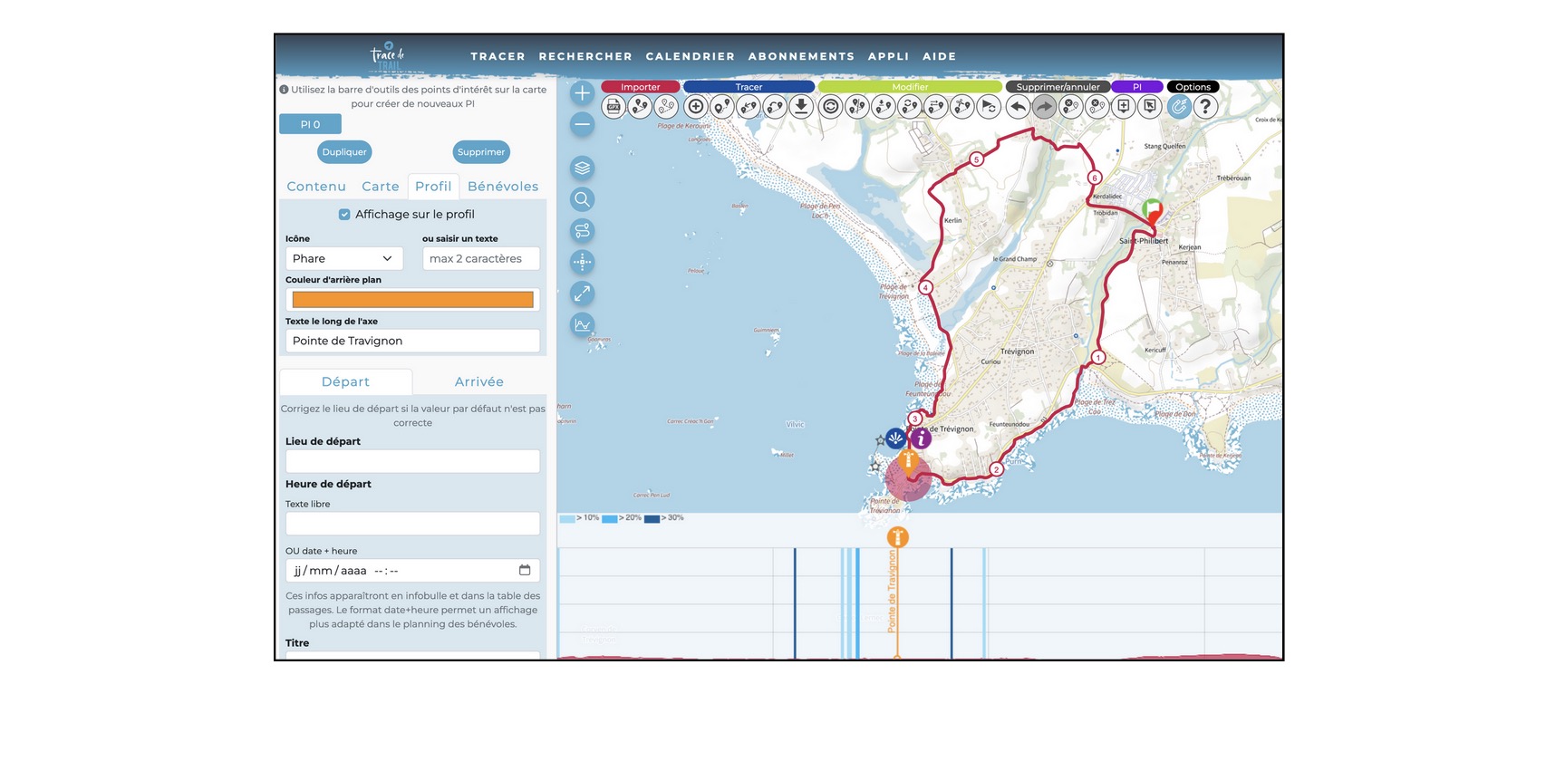Click the undo arrow in toolbar
1546x761 pixels.
1018,107
